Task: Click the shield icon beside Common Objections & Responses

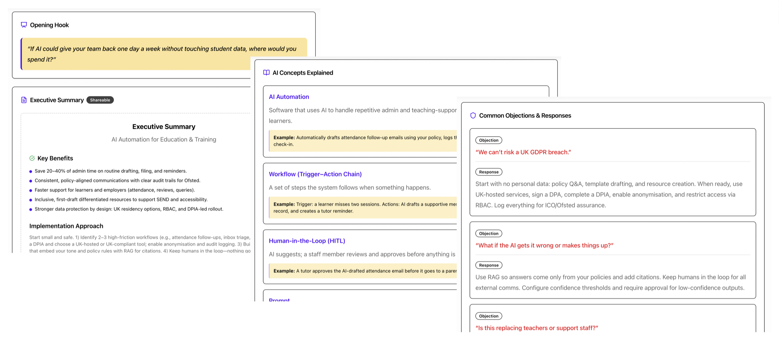Action: [473, 115]
